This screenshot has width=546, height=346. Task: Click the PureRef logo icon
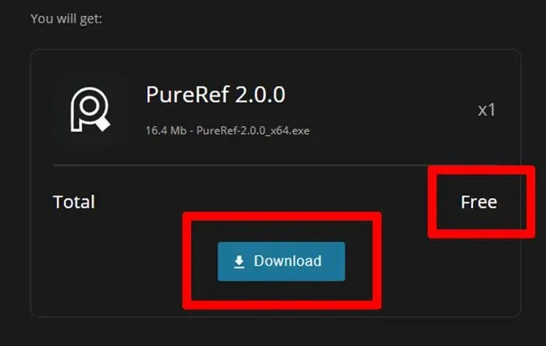pyautogui.click(x=90, y=110)
